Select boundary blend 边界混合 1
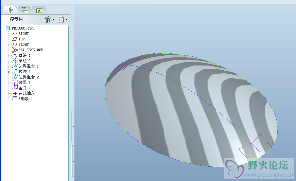This screenshot has width=296, height=181. click(29, 66)
